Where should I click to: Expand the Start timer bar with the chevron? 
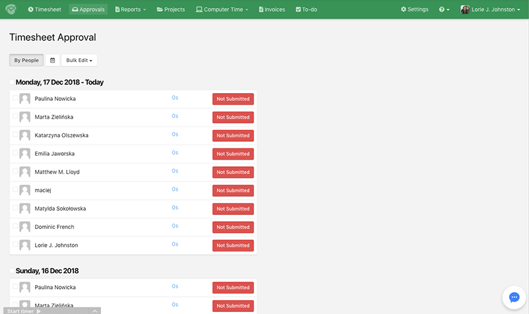[95, 311]
